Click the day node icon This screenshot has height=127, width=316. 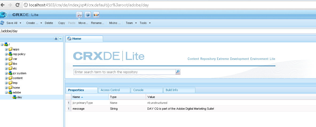[15, 97]
